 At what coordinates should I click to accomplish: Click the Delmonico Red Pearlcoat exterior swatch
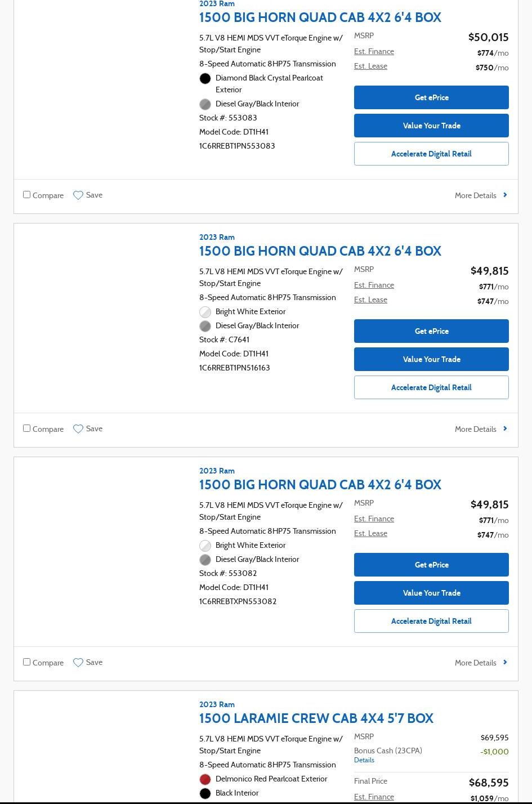(205, 779)
